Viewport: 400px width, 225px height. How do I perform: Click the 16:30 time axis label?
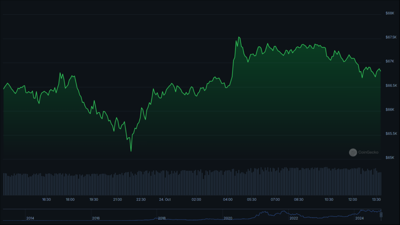pyautogui.click(x=46, y=200)
